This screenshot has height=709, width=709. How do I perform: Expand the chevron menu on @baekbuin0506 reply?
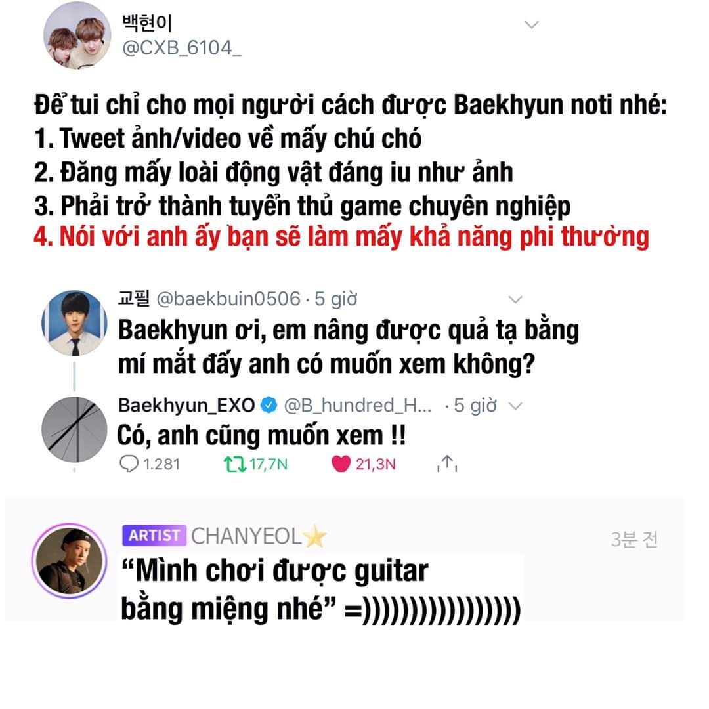(x=515, y=299)
